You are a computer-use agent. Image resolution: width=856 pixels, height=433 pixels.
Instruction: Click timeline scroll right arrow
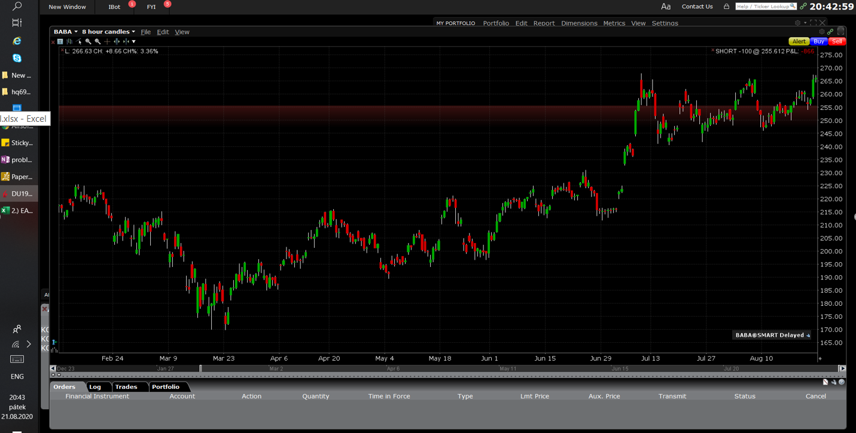(x=842, y=368)
